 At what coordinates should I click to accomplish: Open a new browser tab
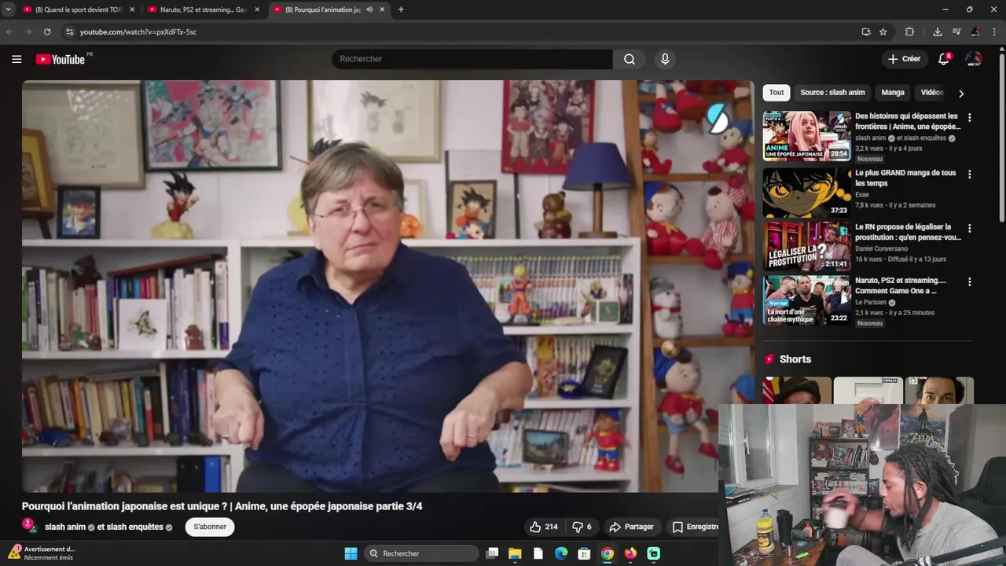click(x=401, y=9)
